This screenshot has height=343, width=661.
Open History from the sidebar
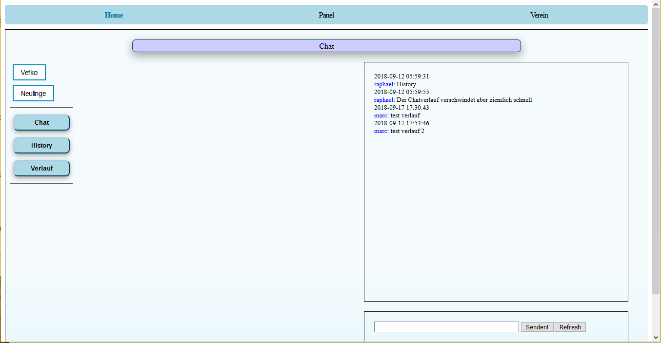[x=41, y=145]
